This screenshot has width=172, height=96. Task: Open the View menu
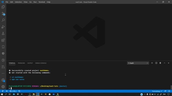(26, 2)
